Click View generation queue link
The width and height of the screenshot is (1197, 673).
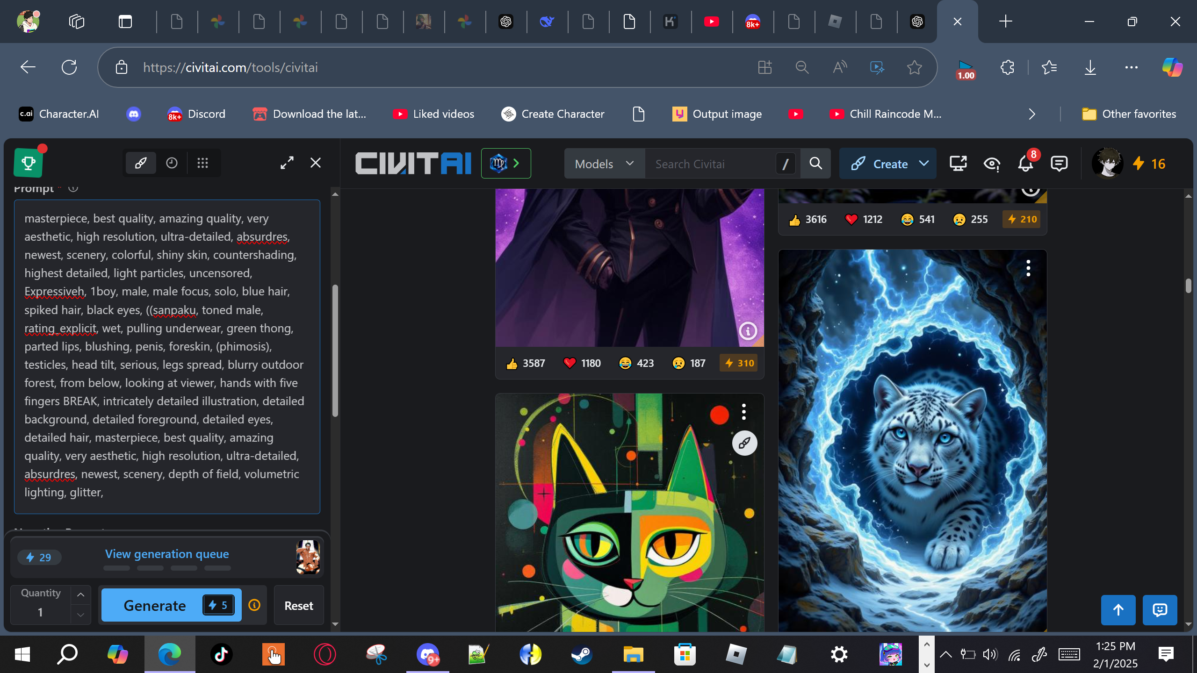167,554
